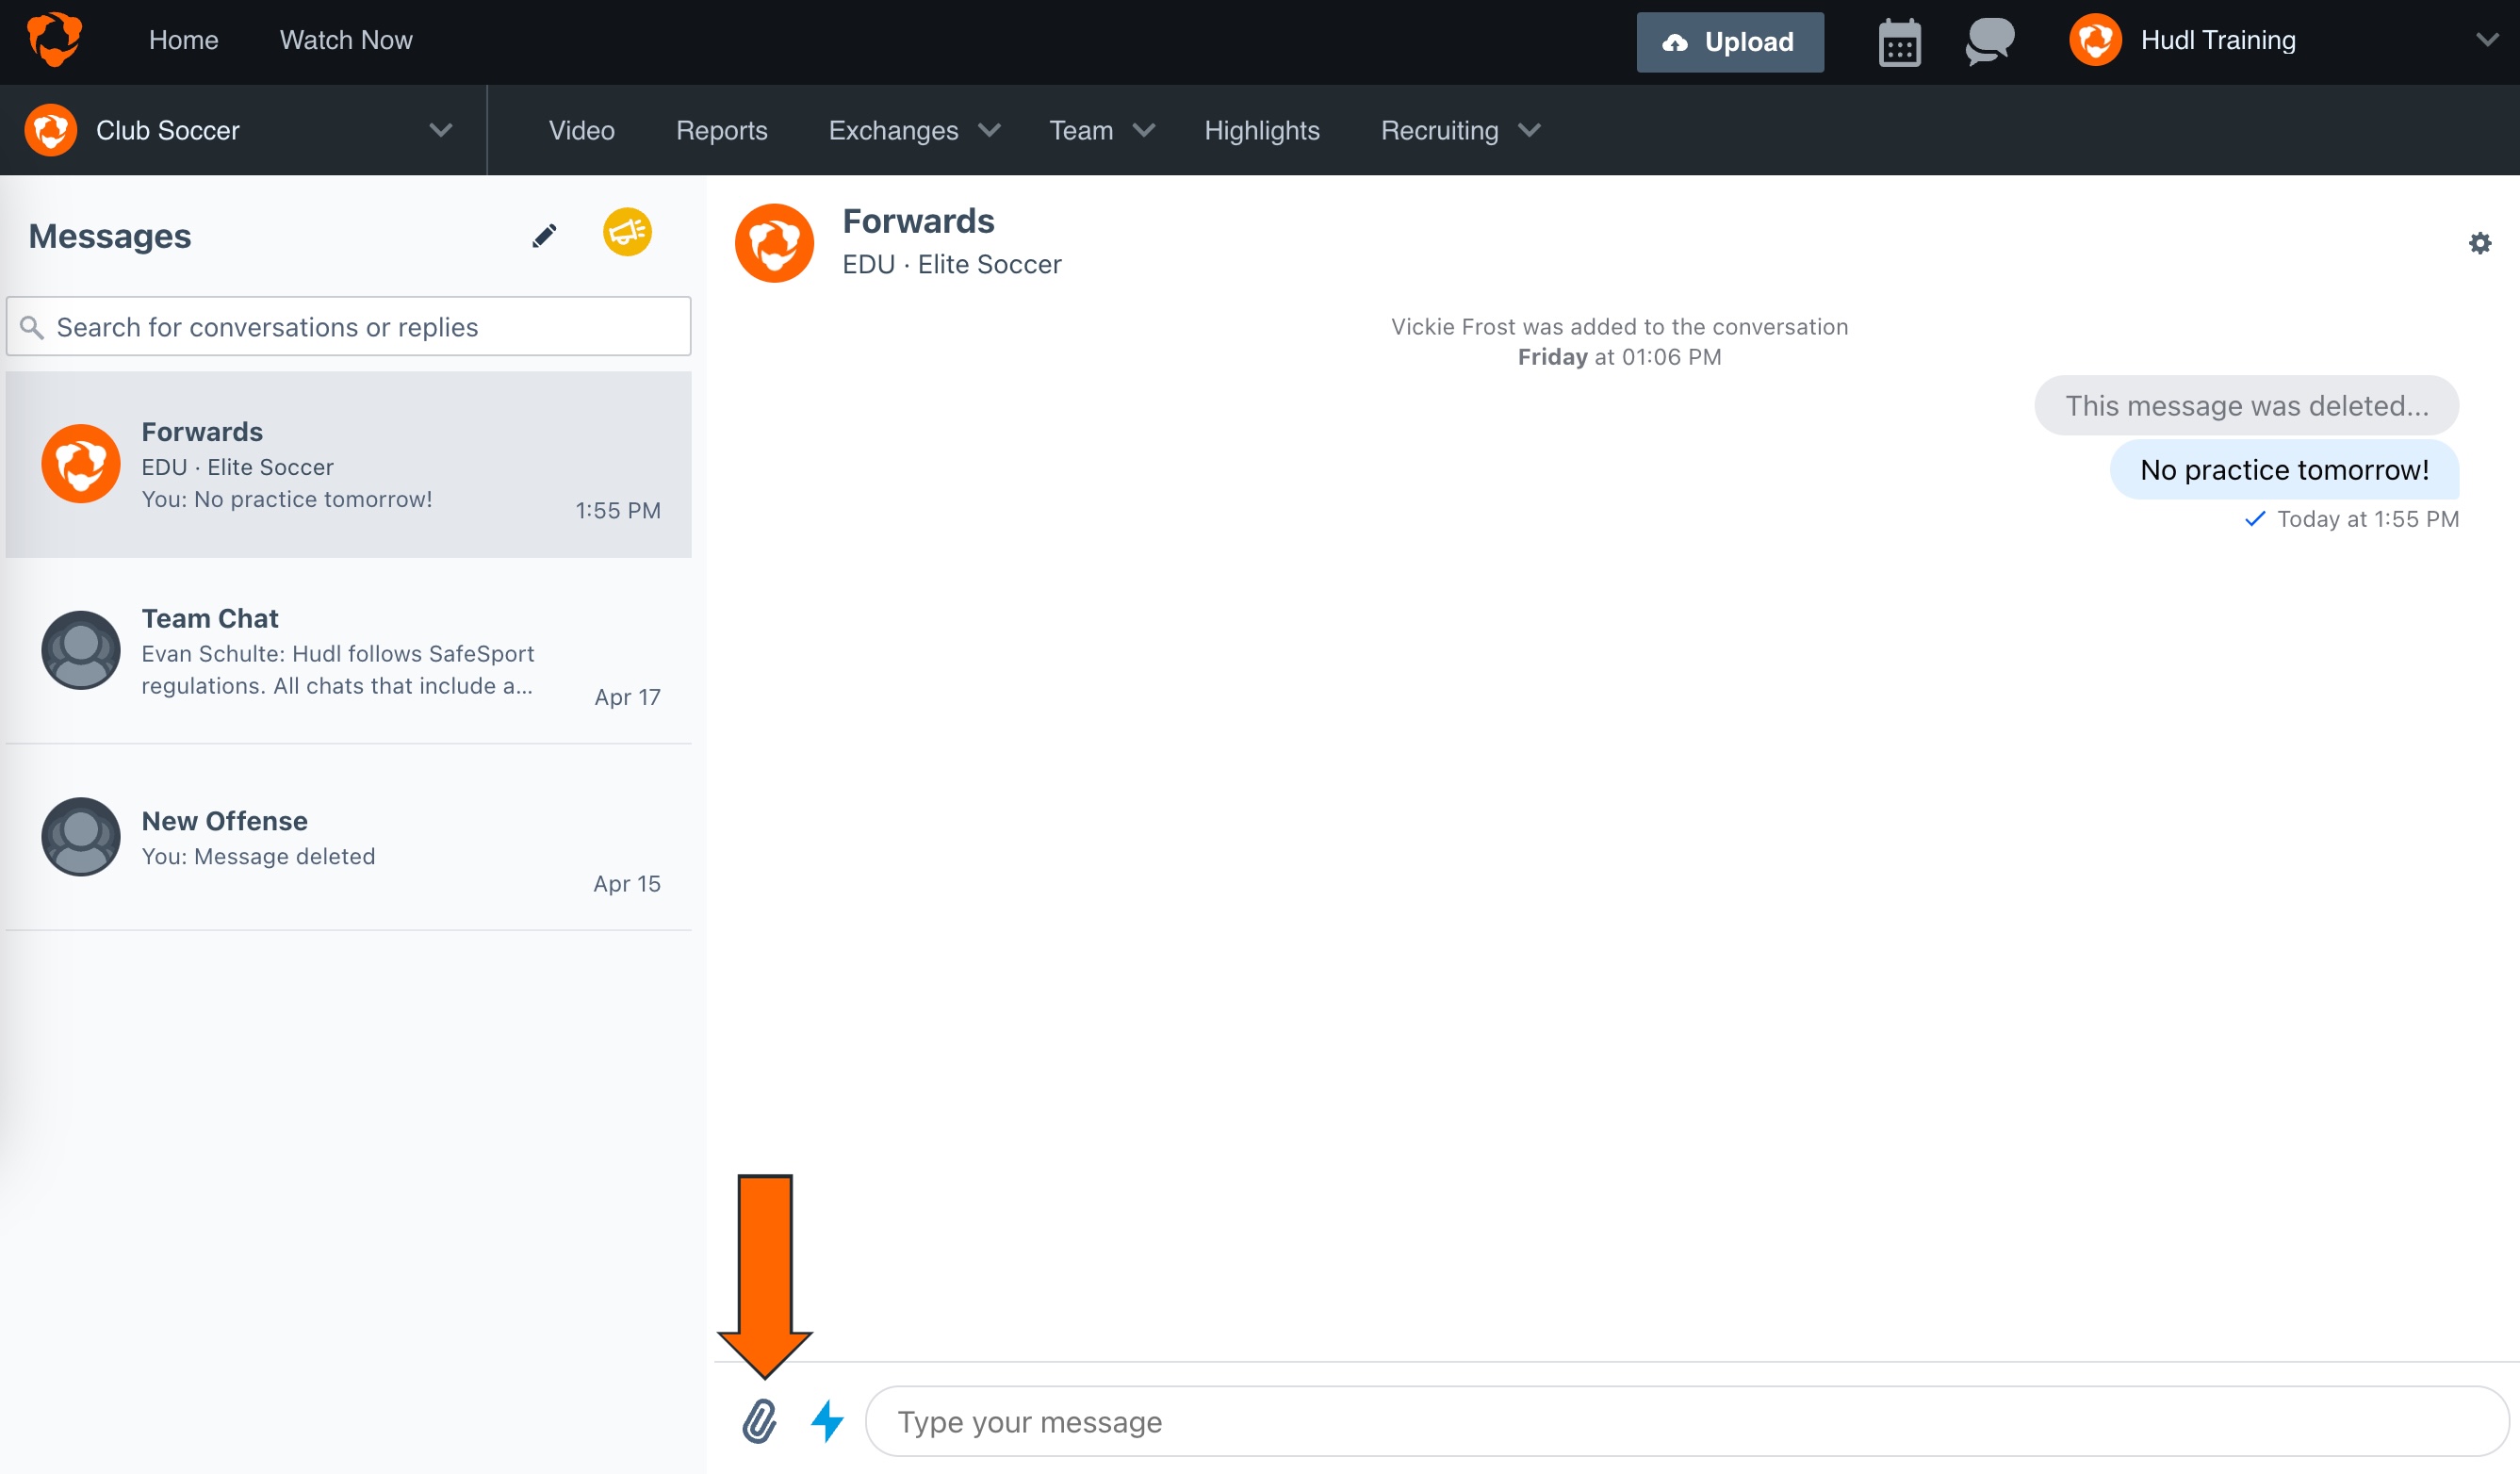Click the Forwards conversation title
The image size is (2520, 1474).
918,221
